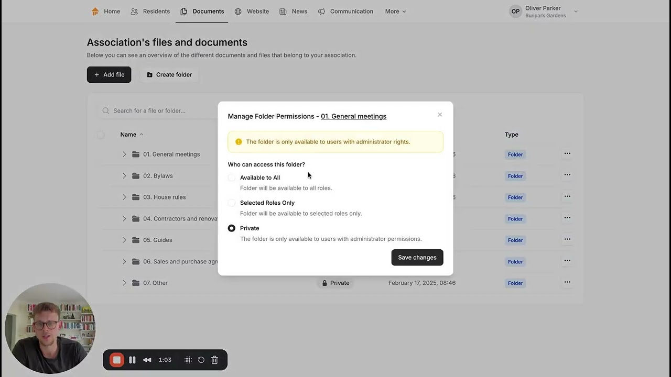
Task: Open the 01. General meetings link in the dialog
Action: coord(353,116)
